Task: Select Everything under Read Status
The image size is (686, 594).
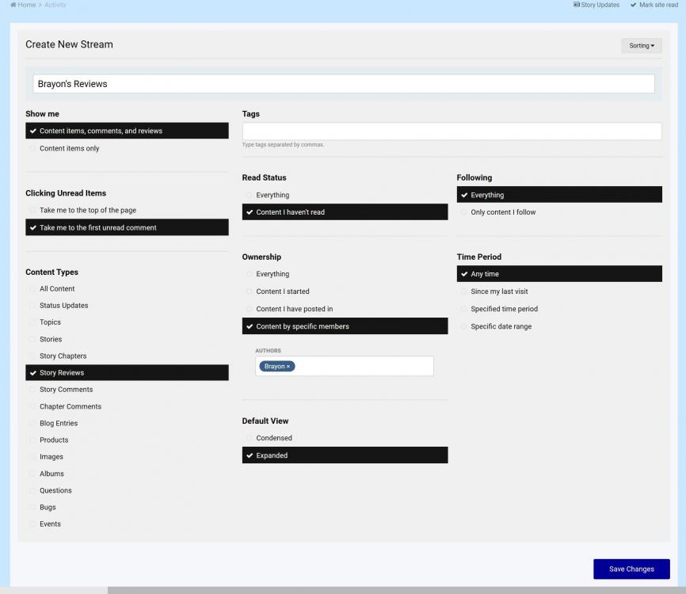Action: click(x=272, y=195)
